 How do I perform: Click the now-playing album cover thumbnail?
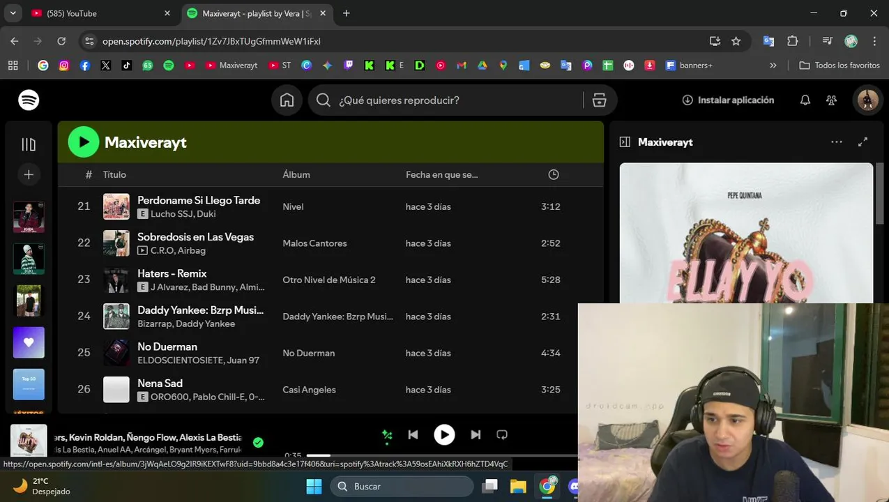click(29, 441)
